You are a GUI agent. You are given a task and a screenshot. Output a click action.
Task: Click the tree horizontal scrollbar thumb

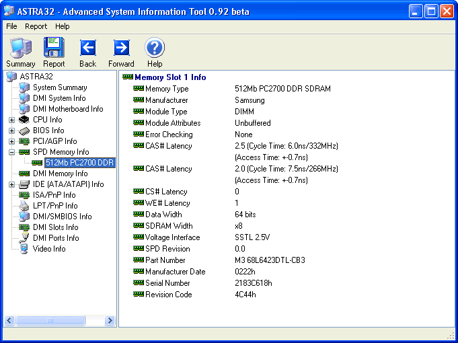[x=50, y=321]
